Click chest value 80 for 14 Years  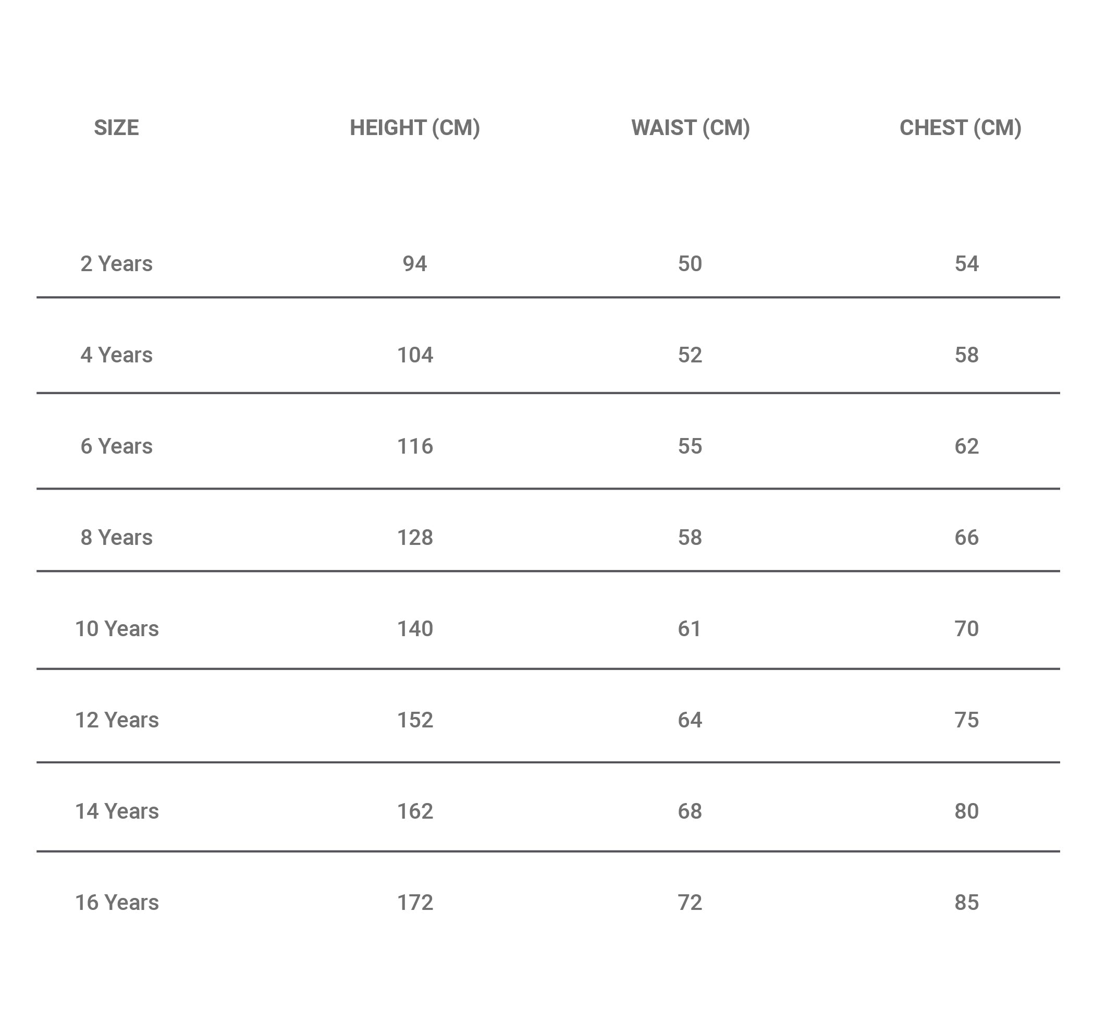click(967, 811)
